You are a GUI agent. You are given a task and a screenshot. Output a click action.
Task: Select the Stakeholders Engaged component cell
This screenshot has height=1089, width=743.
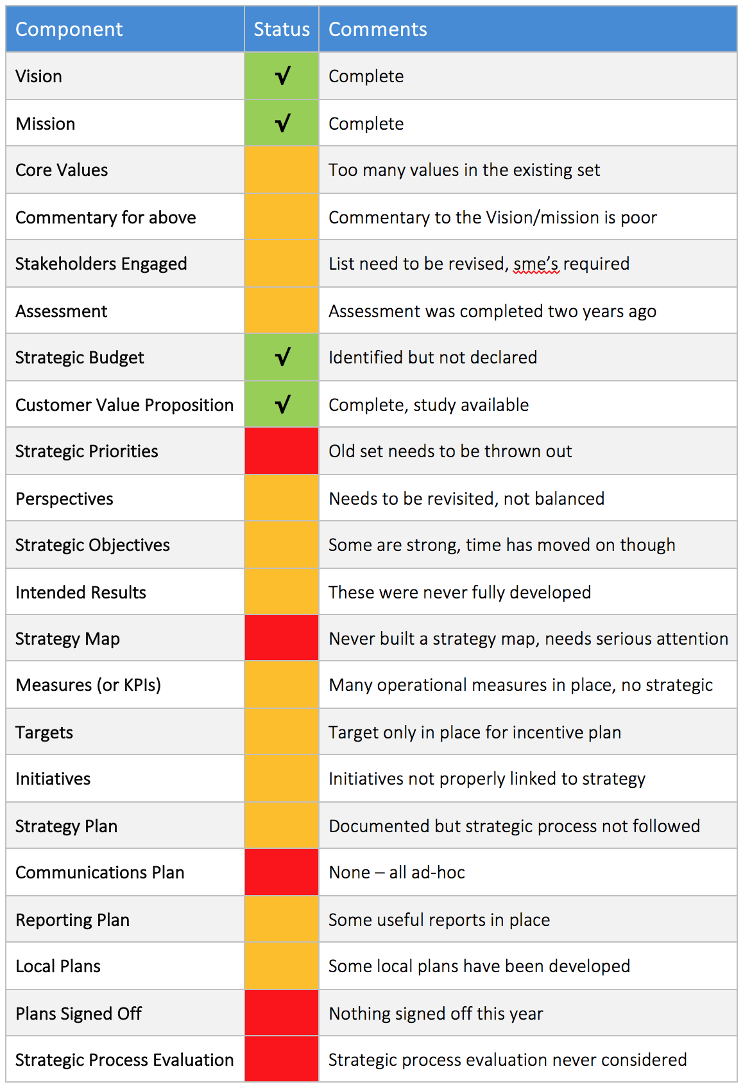pos(101,264)
